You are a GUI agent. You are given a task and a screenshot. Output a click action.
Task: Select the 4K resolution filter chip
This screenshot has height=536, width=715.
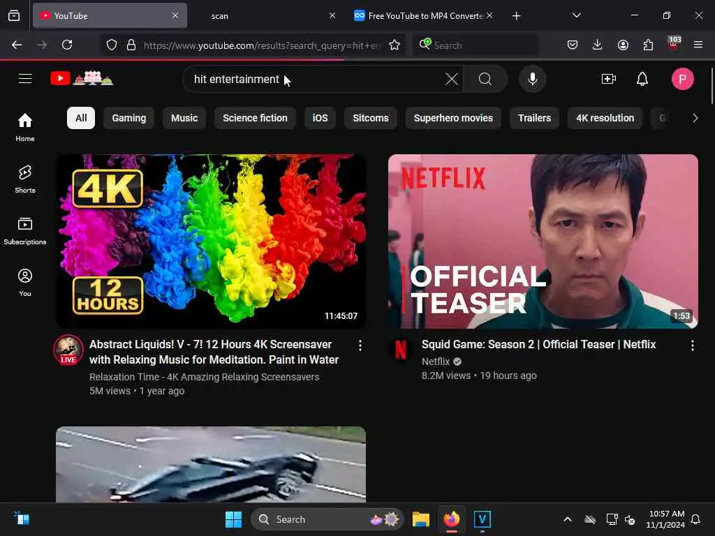coord(605,118)
